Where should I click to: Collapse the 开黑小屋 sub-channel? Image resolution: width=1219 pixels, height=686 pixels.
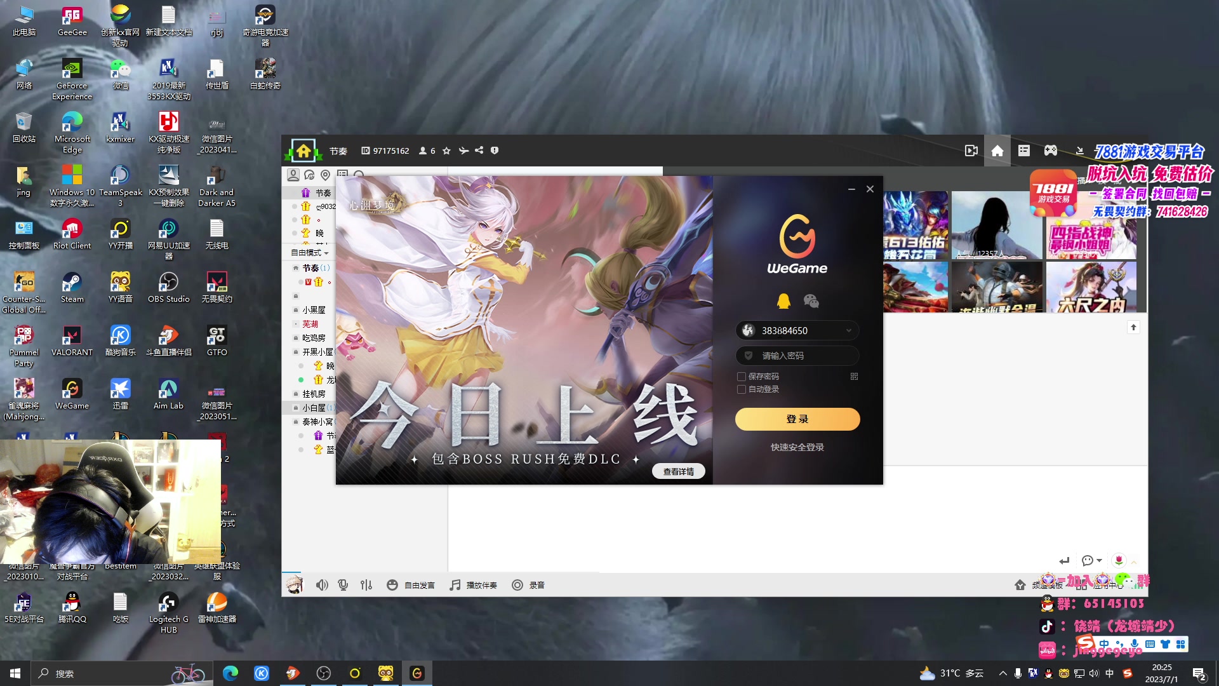[x=296, y=352]
